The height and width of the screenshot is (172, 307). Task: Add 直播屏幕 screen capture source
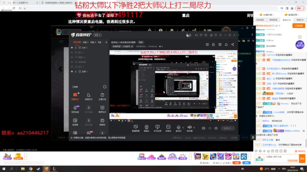[x=136, y=128]
